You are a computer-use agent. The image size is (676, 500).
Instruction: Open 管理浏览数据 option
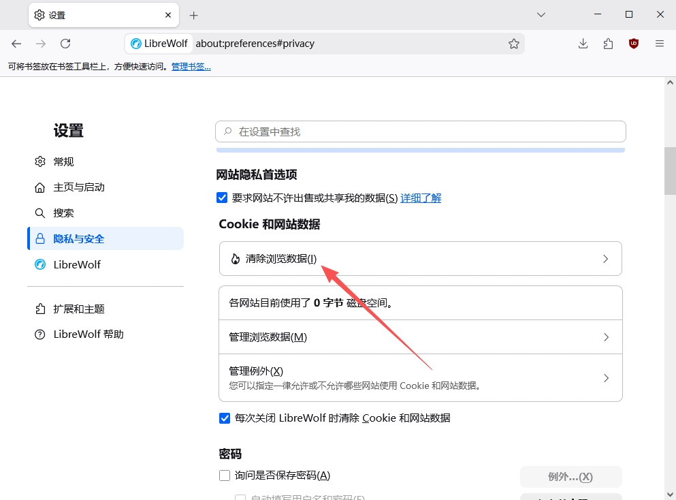tap(420, 337)
